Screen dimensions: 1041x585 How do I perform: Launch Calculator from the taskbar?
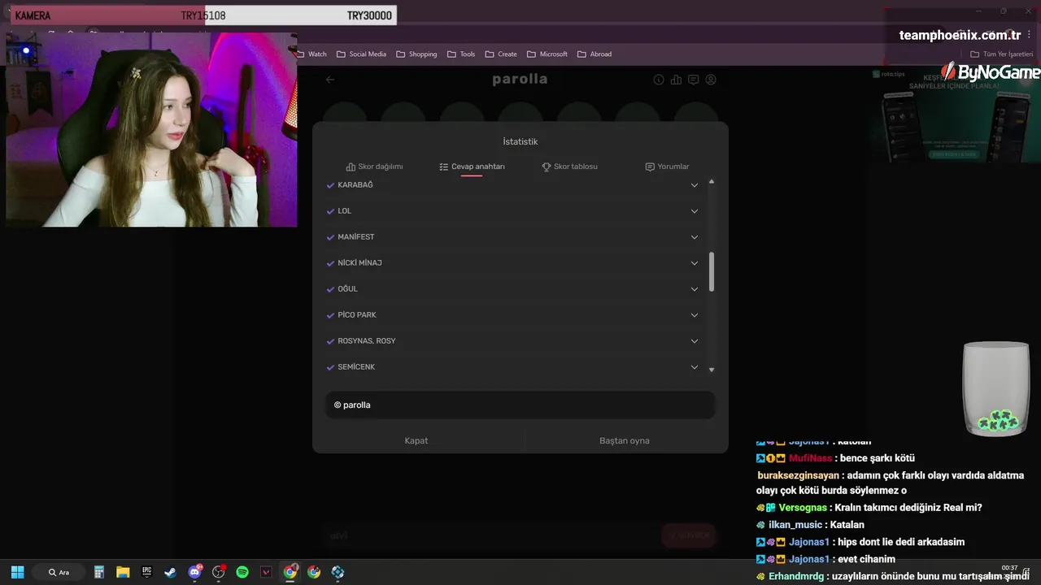click(x=99, y=572)
